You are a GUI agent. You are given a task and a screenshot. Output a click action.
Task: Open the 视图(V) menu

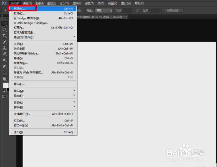pyautogui.click(x=113, y=3)
